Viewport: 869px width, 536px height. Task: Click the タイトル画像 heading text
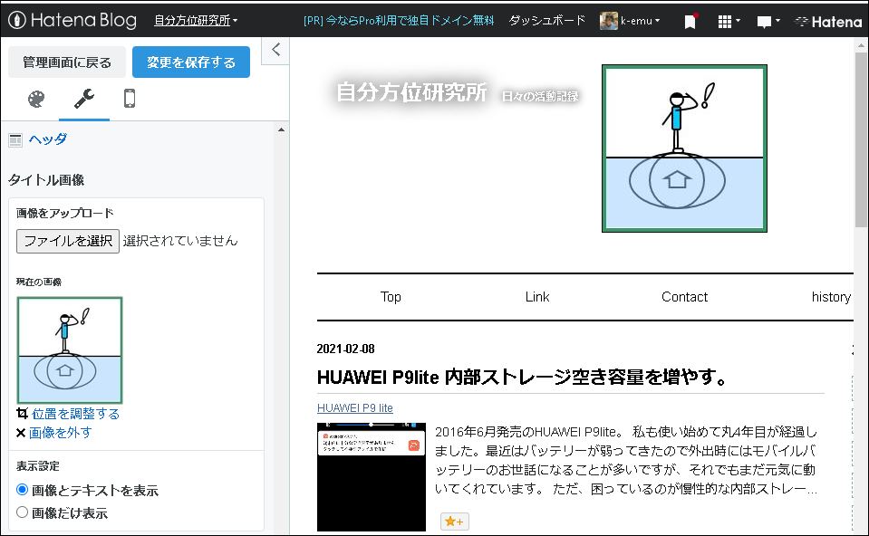[46, 180]
